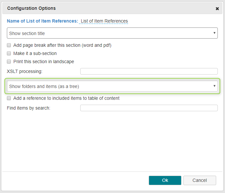Click 'Print this section in landscape' label text
The height and width of the screenshot is (193, 225).
[x=44, y=61]
